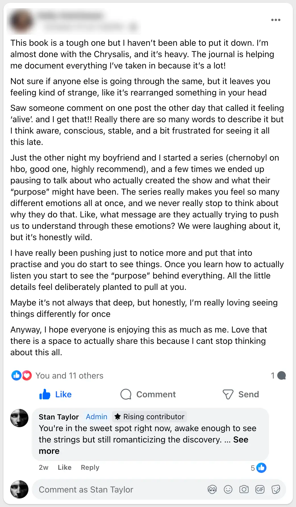Open the GIF picker in comment box

pyautogui.click(x=260, y=489)
